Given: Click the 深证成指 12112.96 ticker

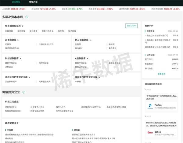Looking at the screenshot, I should tap(44, 9).
